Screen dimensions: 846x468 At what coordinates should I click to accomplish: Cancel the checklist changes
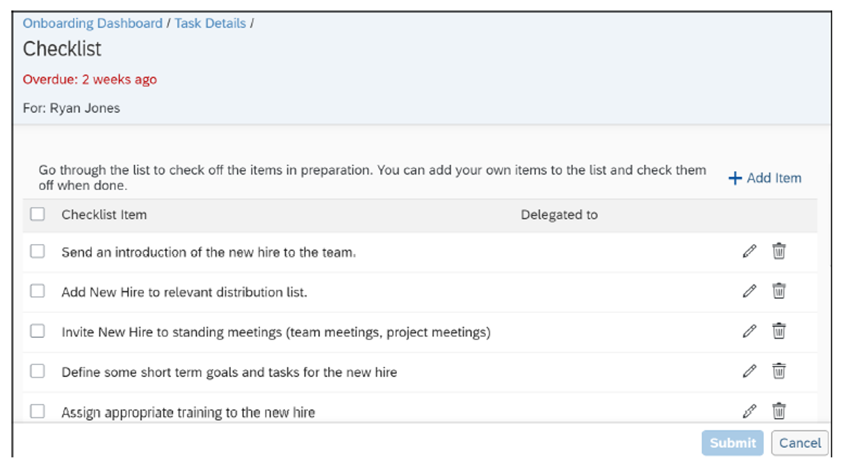(x=800, y=442)
